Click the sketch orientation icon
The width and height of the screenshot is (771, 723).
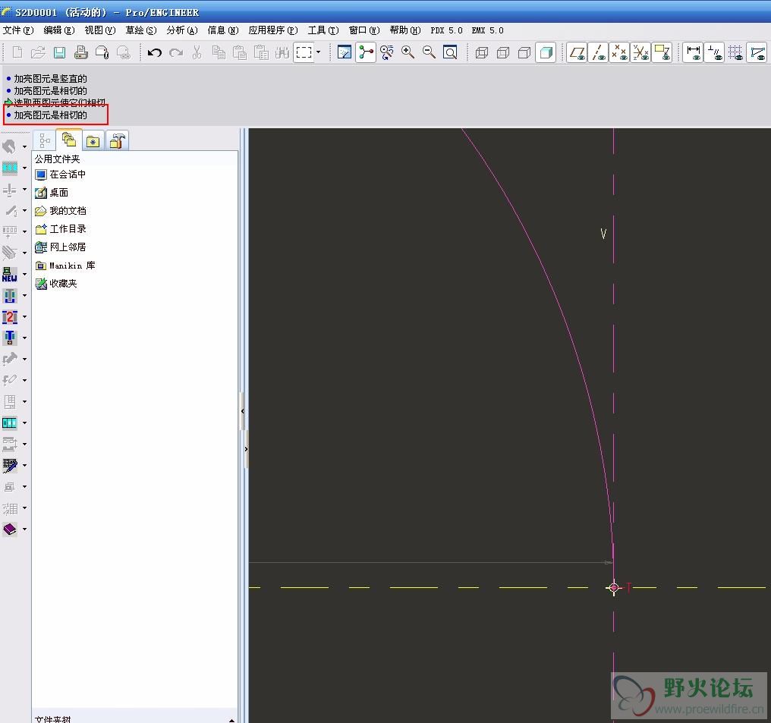point(345,52)
